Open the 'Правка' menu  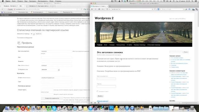tap(20, 1)
